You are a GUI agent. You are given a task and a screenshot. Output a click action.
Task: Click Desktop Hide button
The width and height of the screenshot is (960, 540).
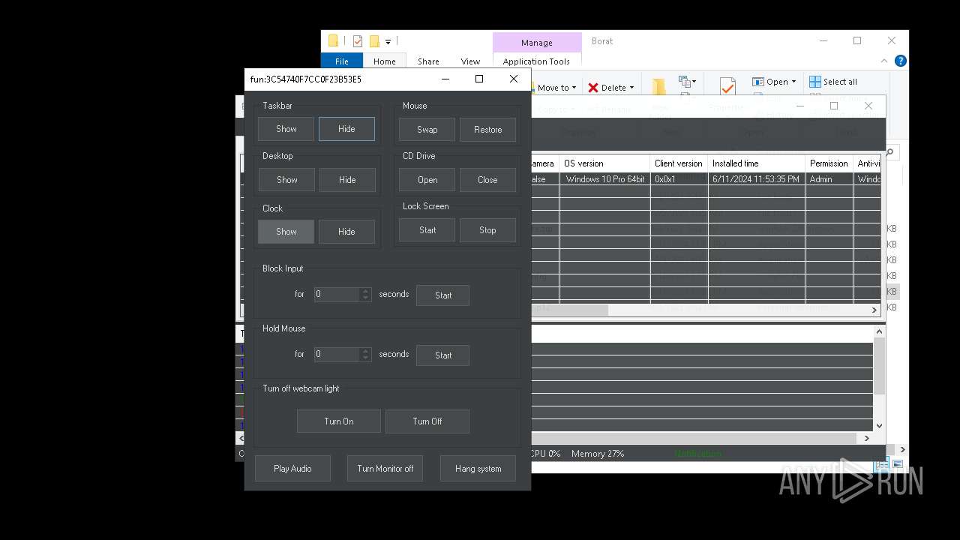click(x=346, y=180)
